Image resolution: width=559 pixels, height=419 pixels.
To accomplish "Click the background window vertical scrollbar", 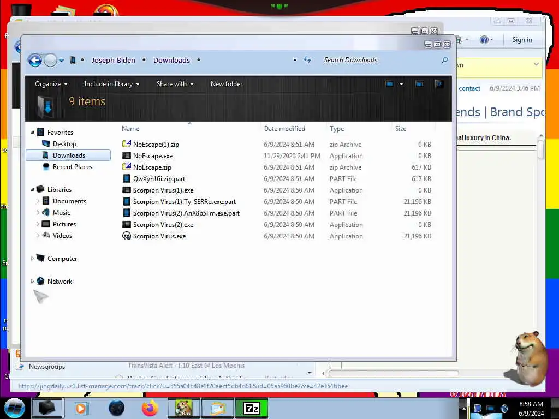I will (x=541, y=149).
